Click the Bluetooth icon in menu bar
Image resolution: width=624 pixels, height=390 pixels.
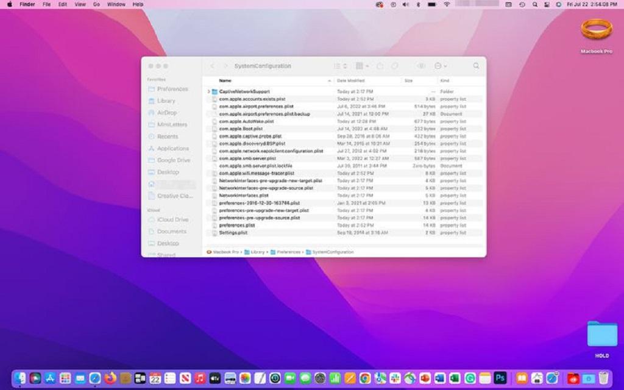tap(418, 4)
